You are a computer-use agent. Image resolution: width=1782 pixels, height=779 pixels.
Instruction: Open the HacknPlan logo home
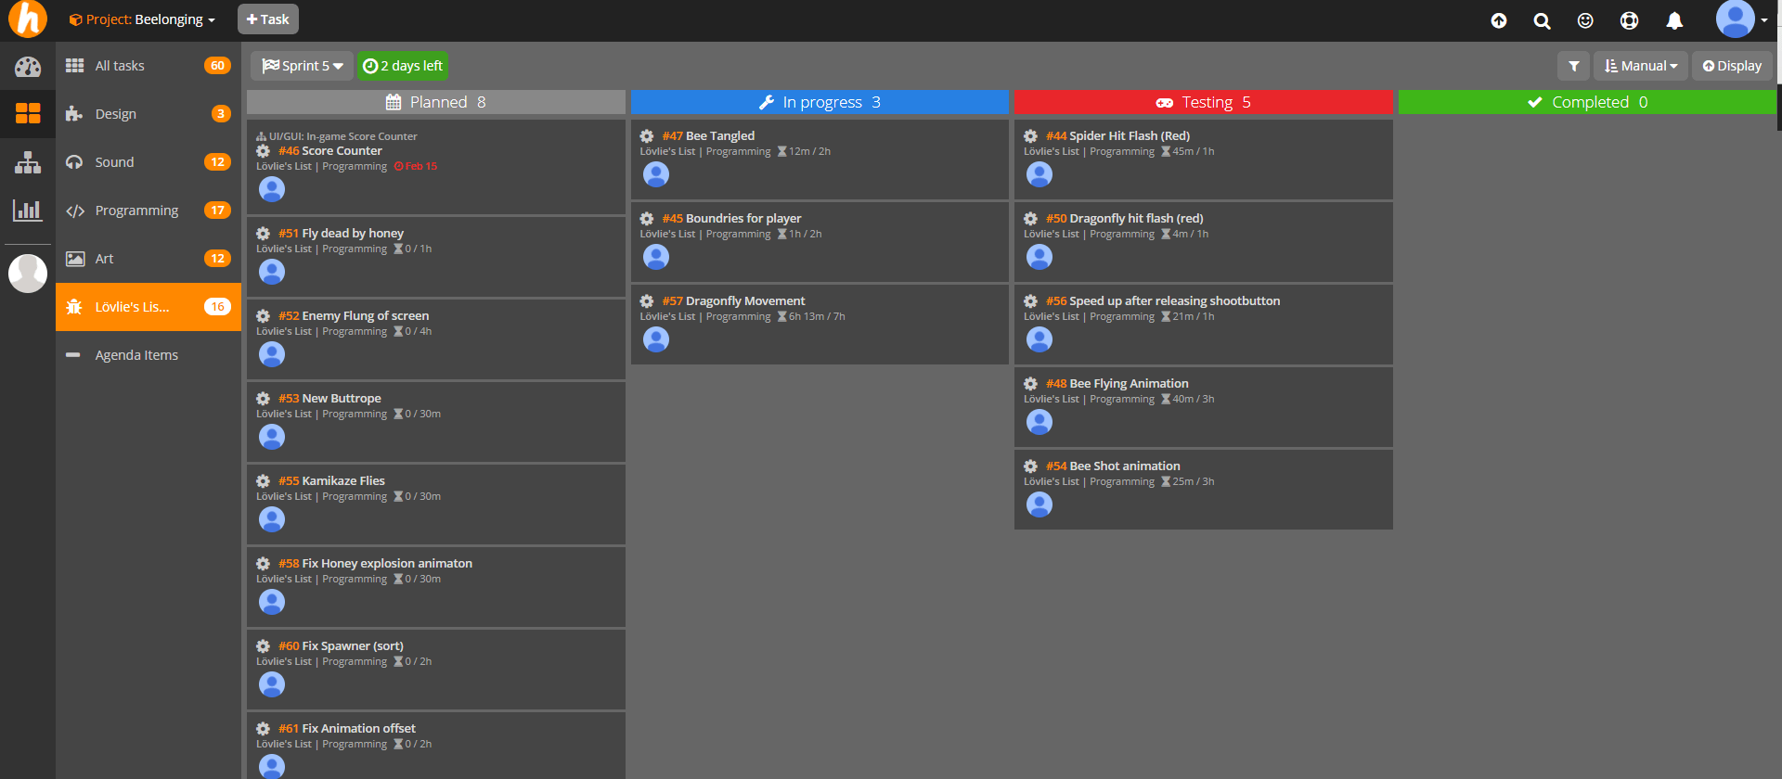coord(27,19)
